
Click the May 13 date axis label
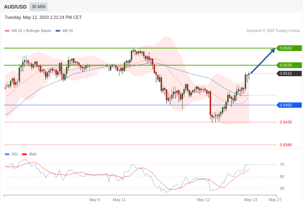point(251,200)
